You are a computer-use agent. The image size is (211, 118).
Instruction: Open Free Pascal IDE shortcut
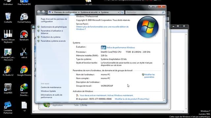[x=24, y=3]
